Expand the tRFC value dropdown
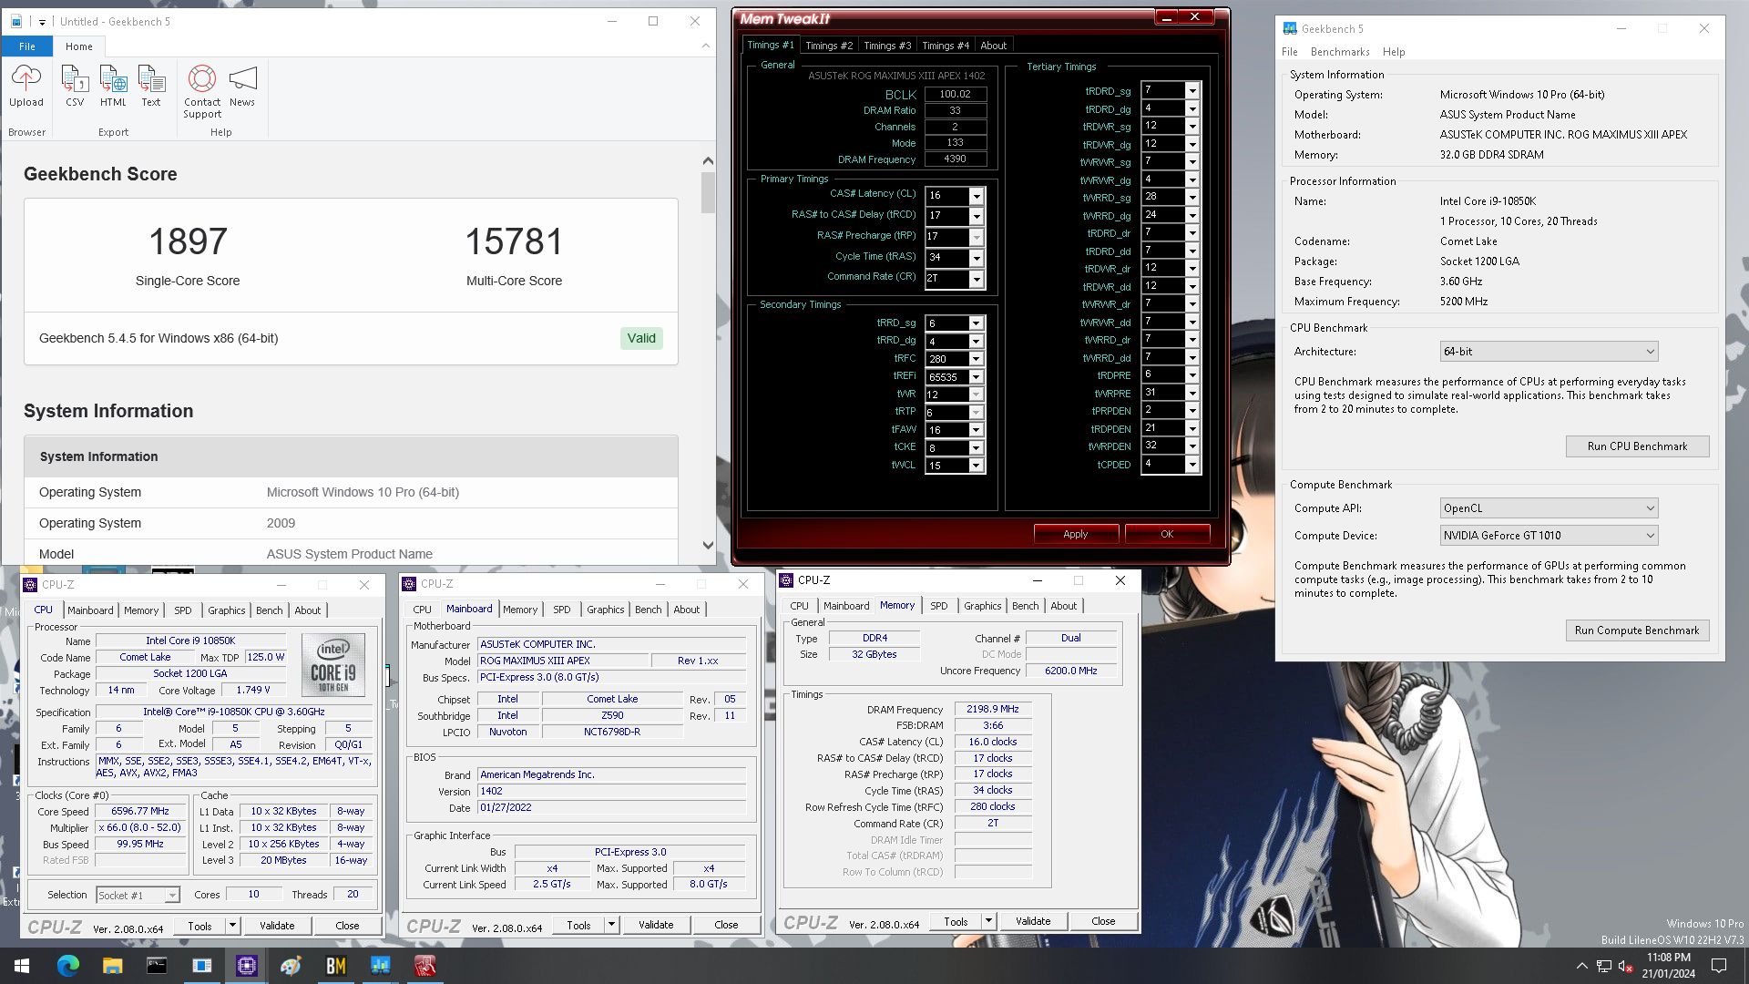The image size is (1749, 984). click(x=976, y=359)
